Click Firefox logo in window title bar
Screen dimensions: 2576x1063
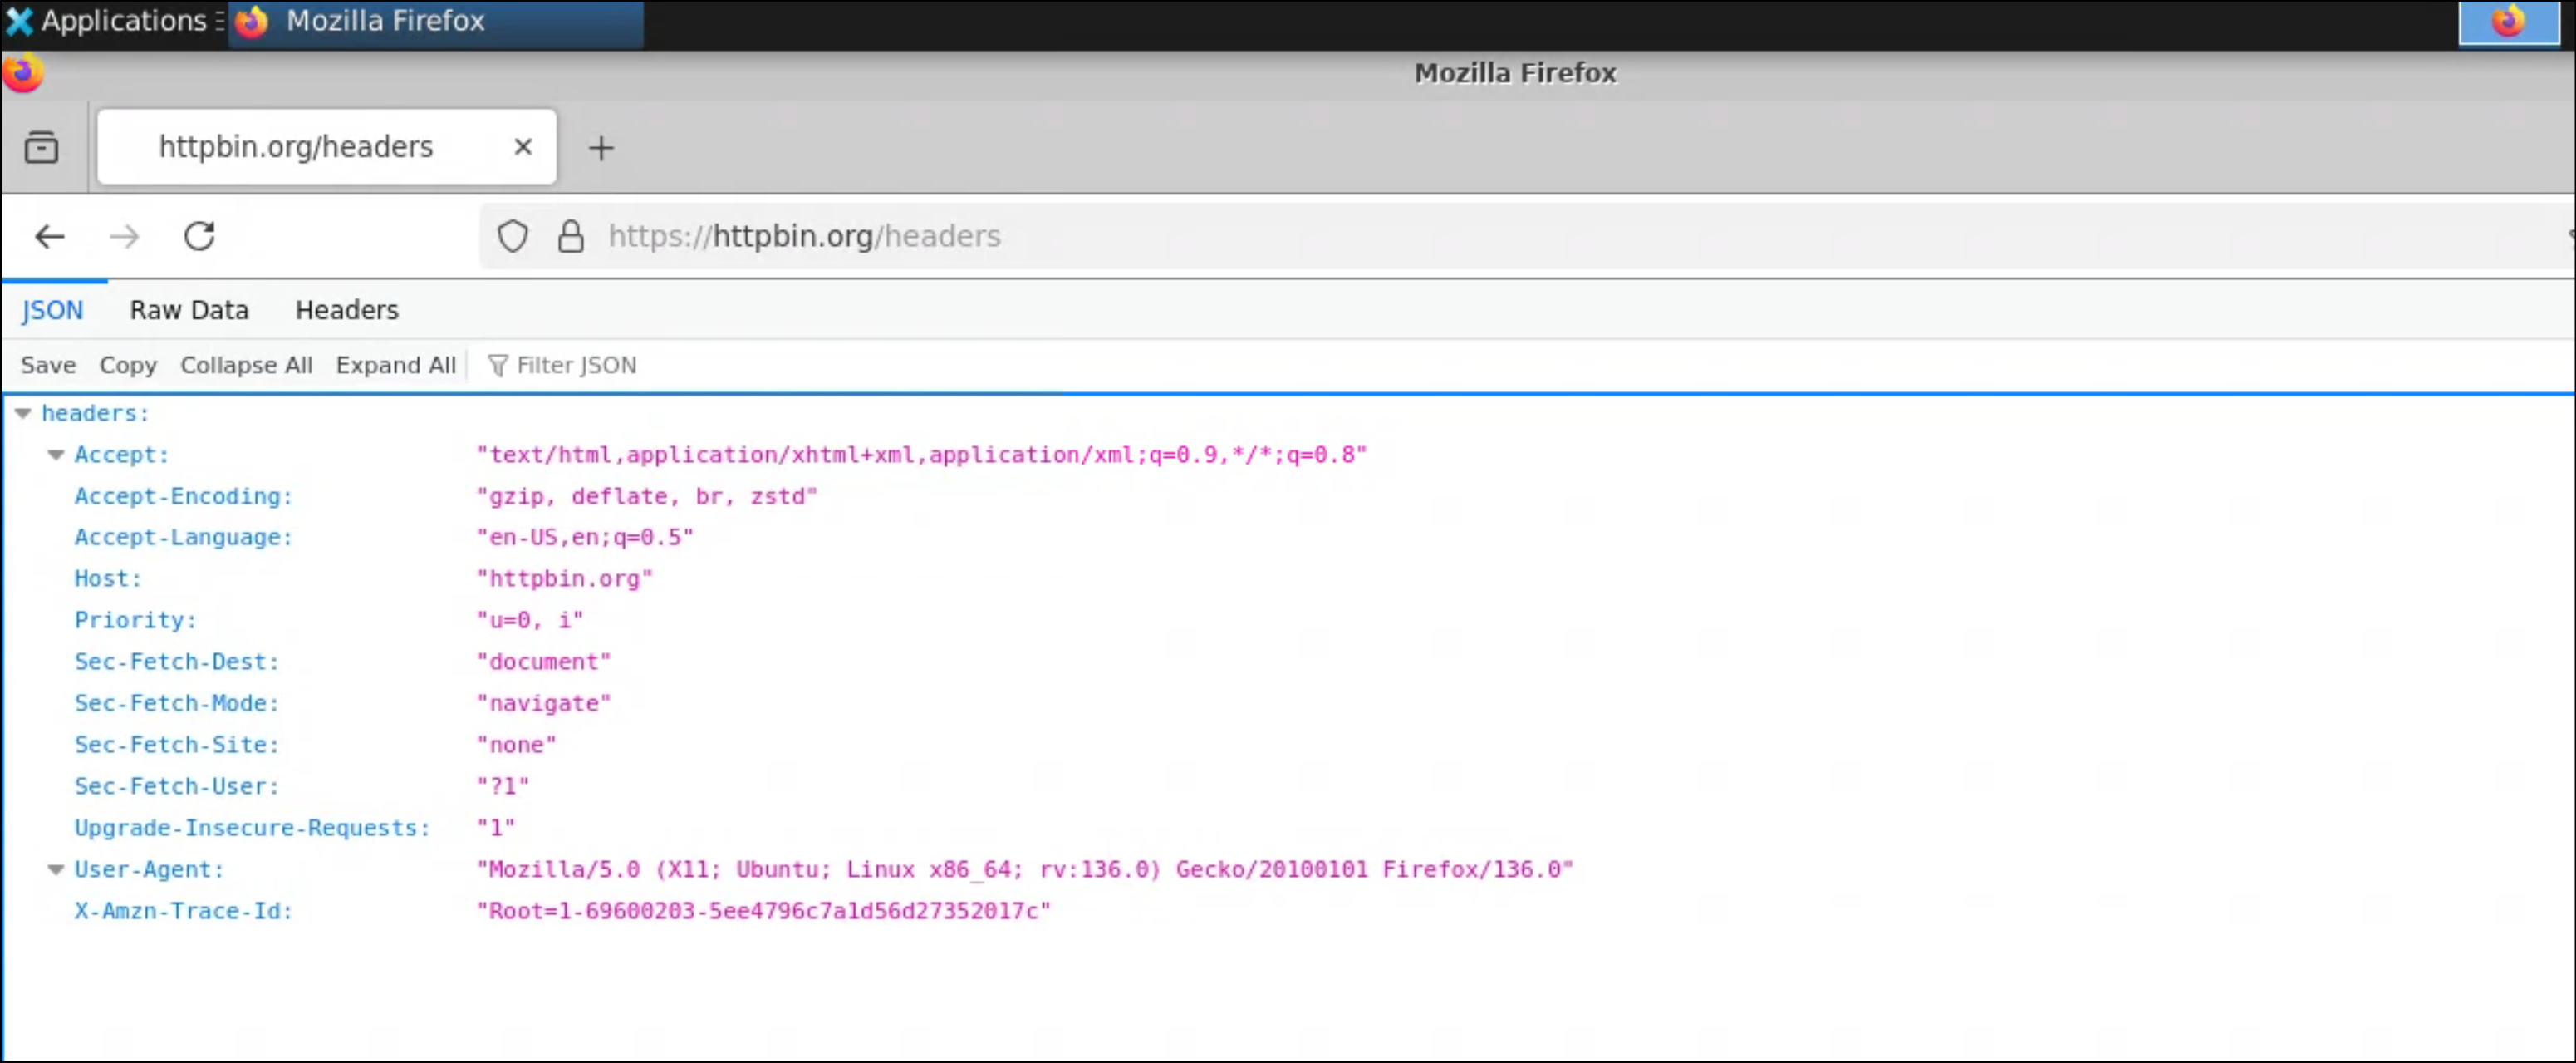[22, 73]
